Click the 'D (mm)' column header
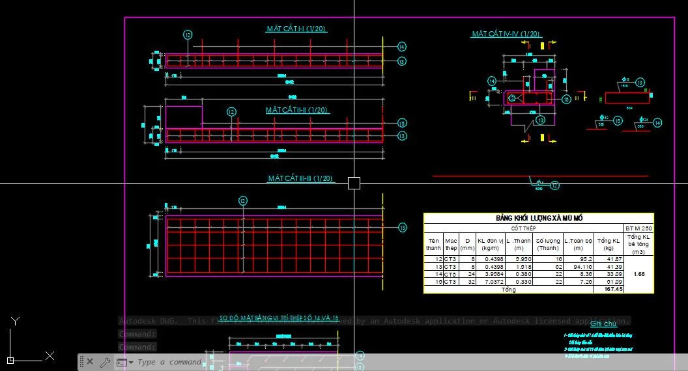 (467, 244)
